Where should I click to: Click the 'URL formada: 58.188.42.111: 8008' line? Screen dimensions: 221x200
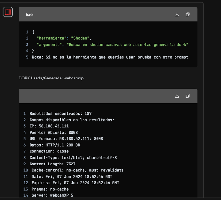pos(66,139)
